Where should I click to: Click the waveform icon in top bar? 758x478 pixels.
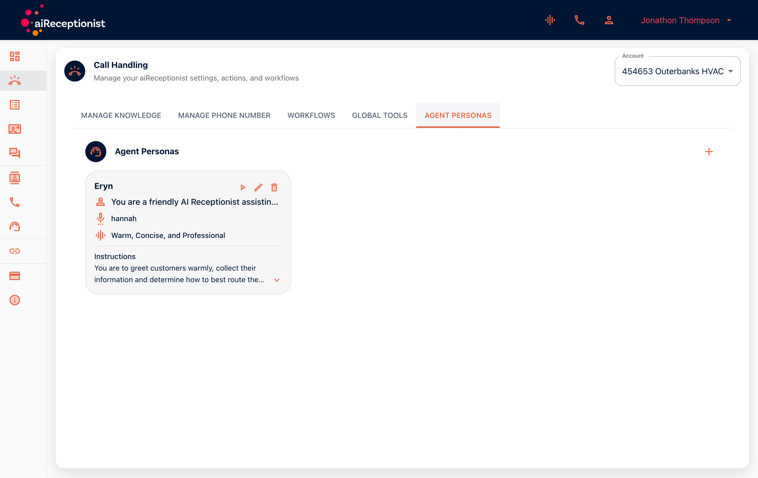tap(550, 20)
